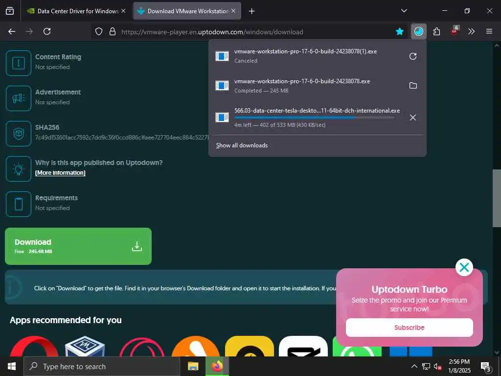Click the tracking protection shield icon
The image size is (501, 376).
[99, 31]
